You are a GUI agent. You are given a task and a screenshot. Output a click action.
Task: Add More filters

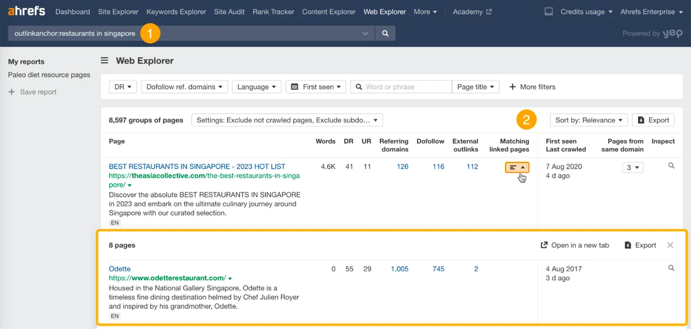(532, 87)
